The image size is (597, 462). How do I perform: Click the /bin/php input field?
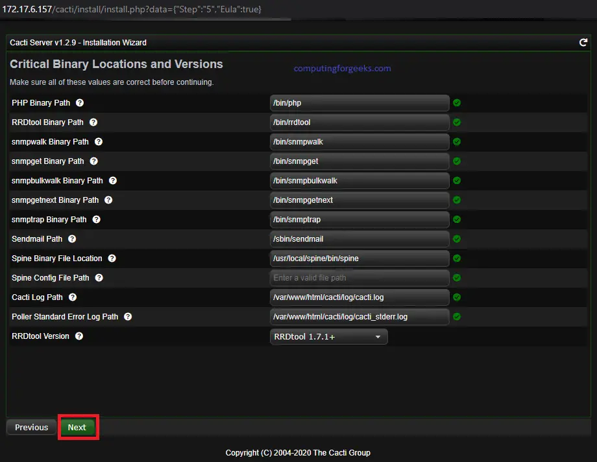coord(359,102)
